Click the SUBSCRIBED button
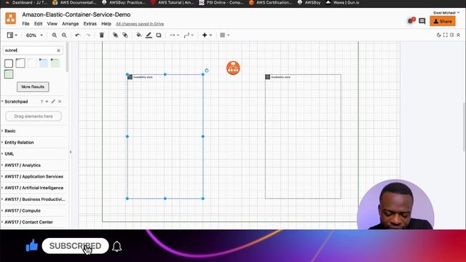Viewport: 466px width, 262px height. click(x=75, y=246)
